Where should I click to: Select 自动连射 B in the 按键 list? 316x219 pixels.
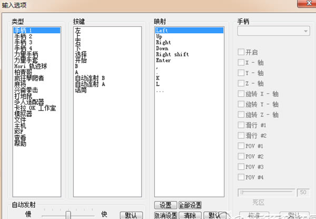pos(90,78)
